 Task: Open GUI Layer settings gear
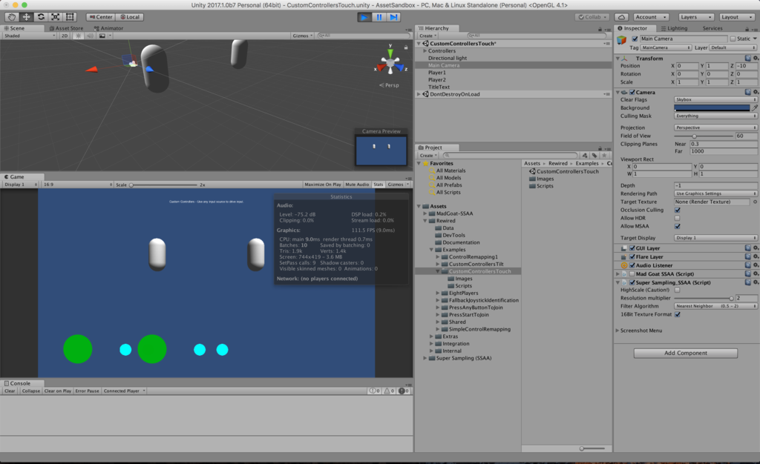755,248
